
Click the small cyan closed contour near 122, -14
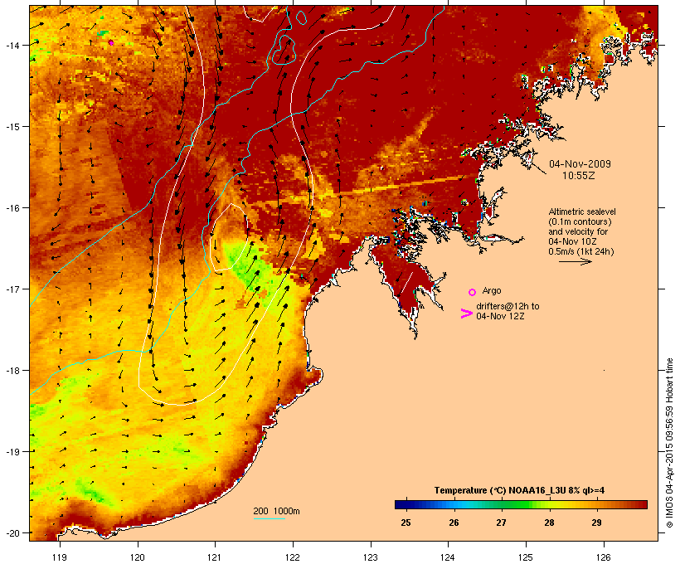[x=284, y=51]
